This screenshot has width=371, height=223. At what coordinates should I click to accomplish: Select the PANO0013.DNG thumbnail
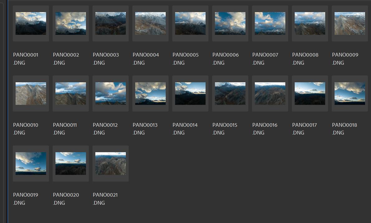point(150,93)
